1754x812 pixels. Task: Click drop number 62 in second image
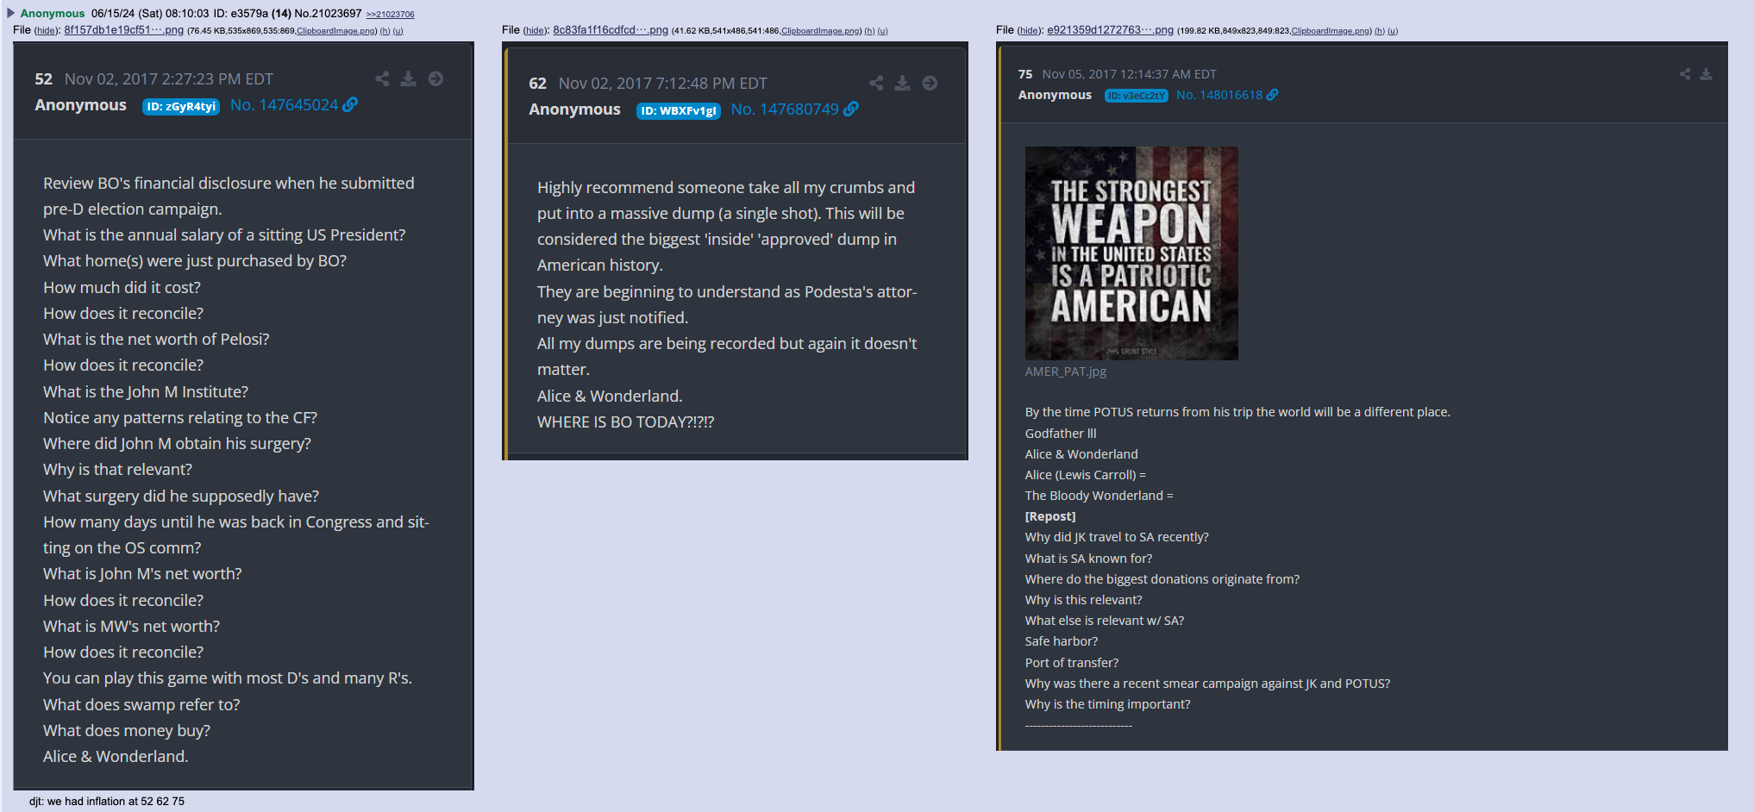(x=538, y=84)
